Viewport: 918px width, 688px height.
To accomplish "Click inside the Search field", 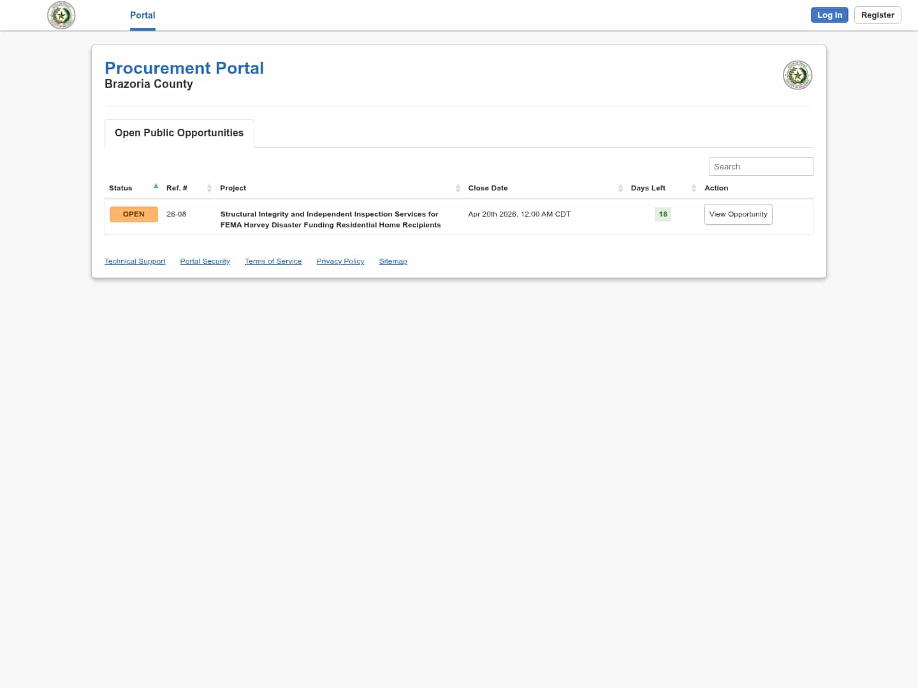I will 761,166.
